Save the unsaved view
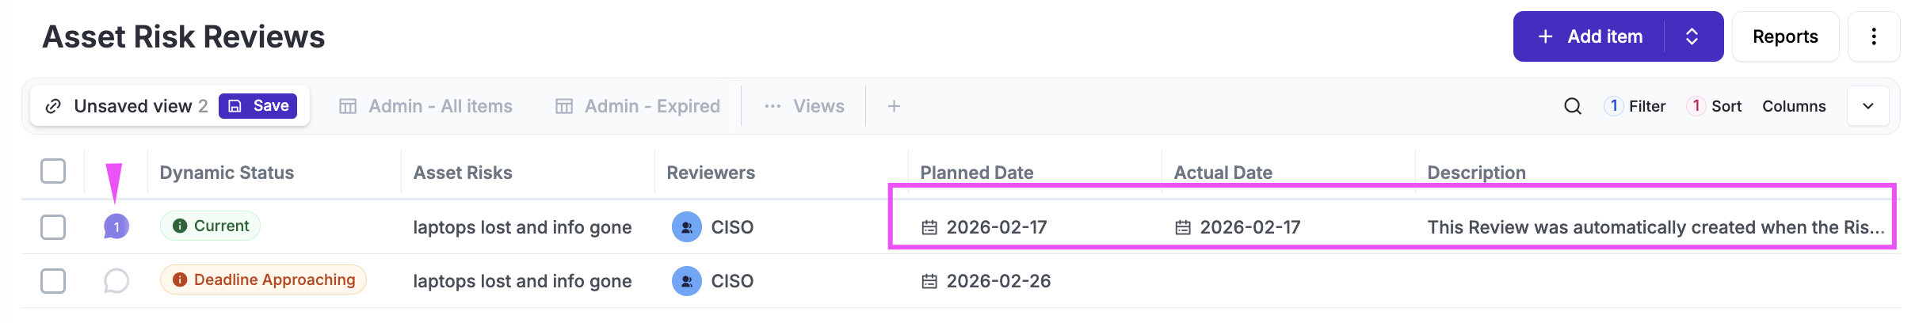This screenshot has width=1919, height=323. coord(258,106)
